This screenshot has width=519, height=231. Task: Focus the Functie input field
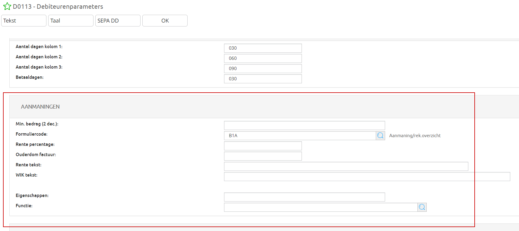tap(321, 207)
